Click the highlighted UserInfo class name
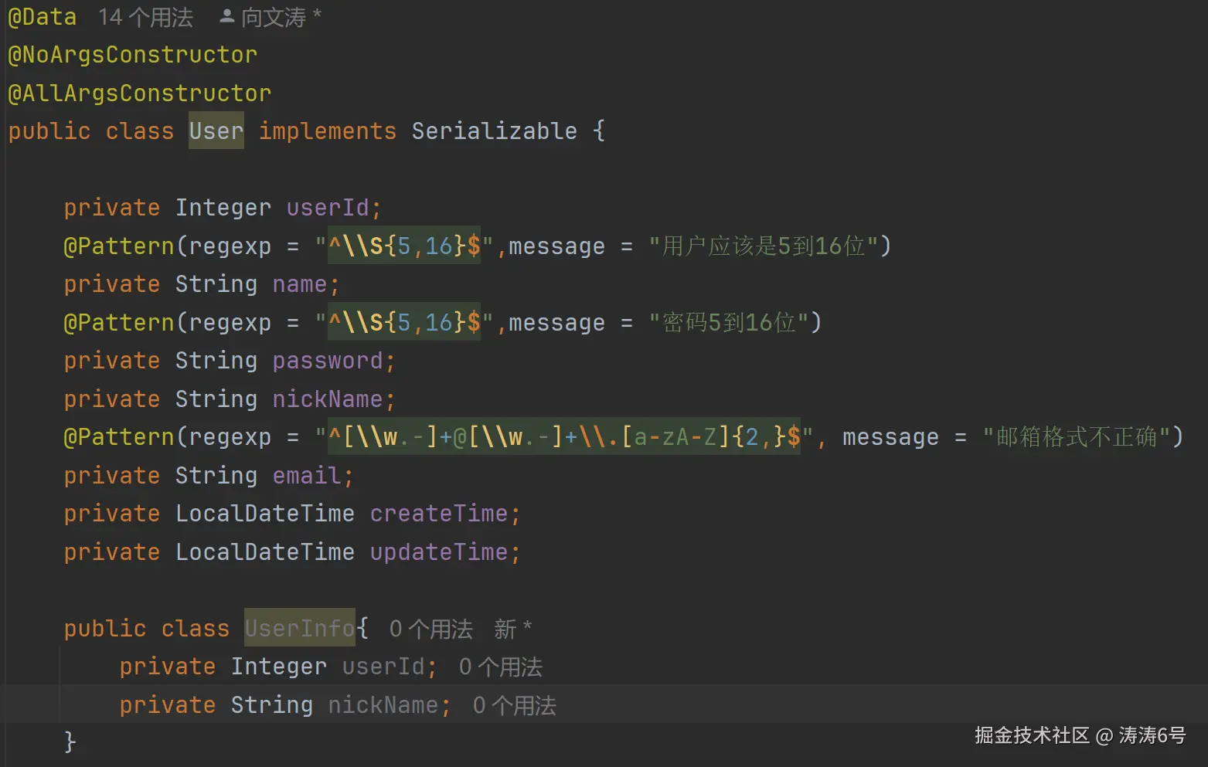The image size is (1208, 767). 299,629
